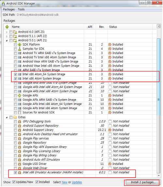Toggle the Installed show checkbox
Viewport: 163px width, 187px height.
(x=37, y=182)
